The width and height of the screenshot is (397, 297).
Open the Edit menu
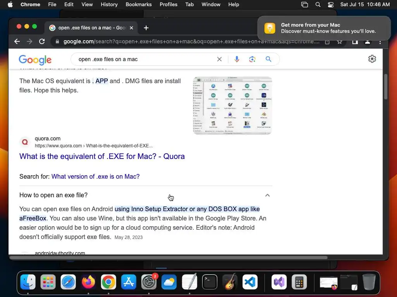[69, 5]
